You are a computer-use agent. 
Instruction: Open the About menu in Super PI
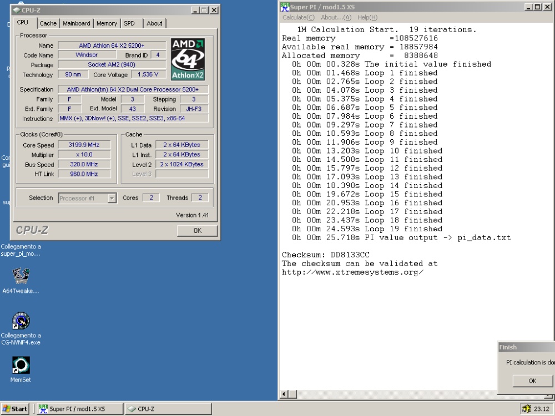click(x=336, y=17)
